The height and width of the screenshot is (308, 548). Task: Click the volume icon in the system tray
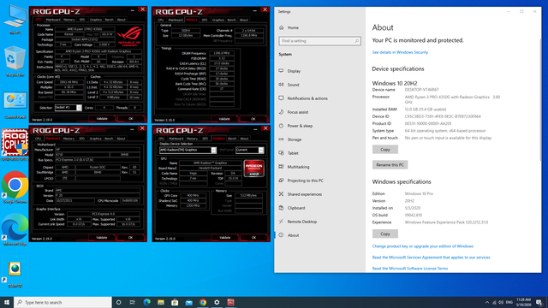click(x=501, y=302)
